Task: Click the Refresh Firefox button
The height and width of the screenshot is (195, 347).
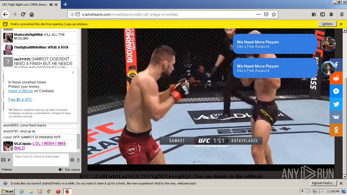Action: tap(323, 183)
